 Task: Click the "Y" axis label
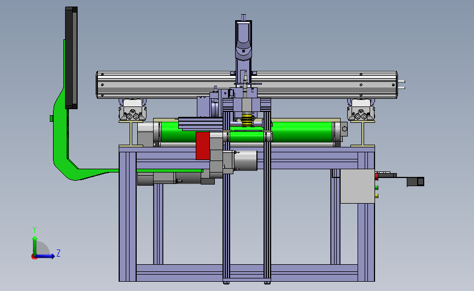pos(34,230)
